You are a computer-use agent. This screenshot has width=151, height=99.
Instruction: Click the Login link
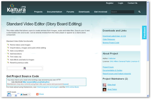click(121, 3)
